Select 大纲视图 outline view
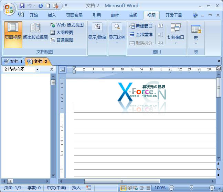Image resolution: width=223 pixels, height=192 pixels. pyautogui.click(x=62, y=33)
